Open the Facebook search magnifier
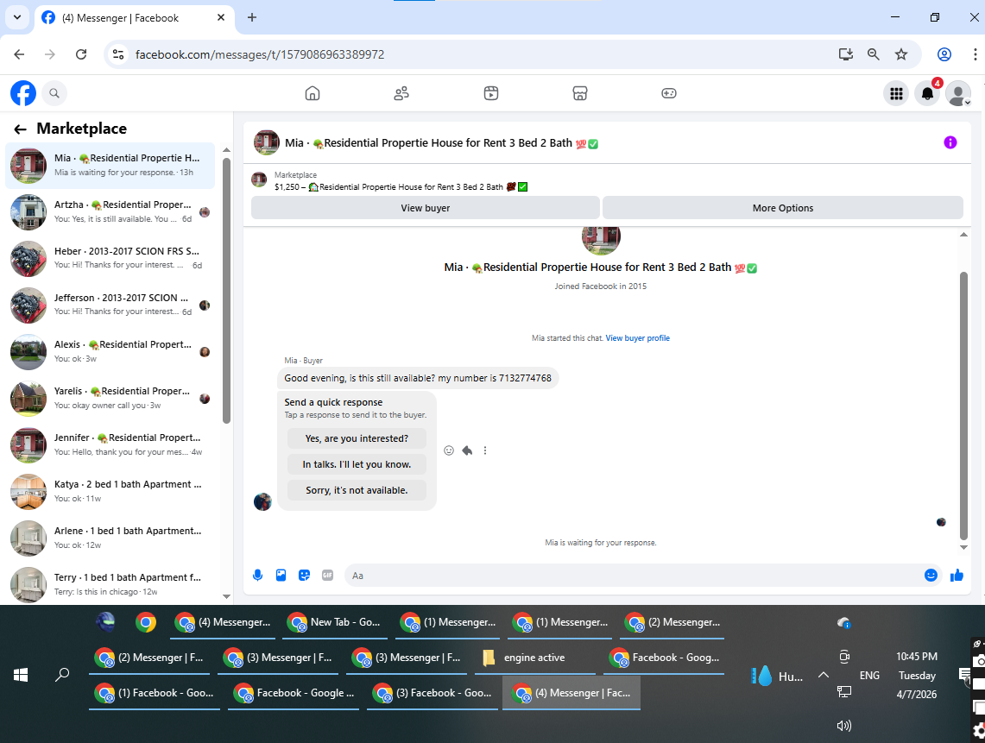The height and width of the screenshot is (743, 985). [54, 93]
